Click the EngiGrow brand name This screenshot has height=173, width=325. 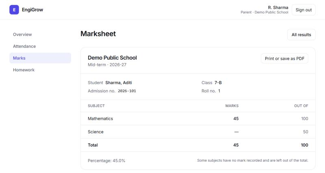coord(32,10)
